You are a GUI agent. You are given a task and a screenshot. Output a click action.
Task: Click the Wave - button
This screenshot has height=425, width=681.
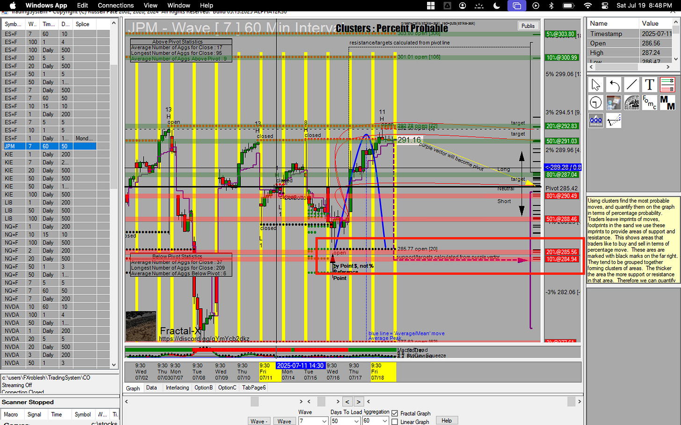tap(259, 421)
